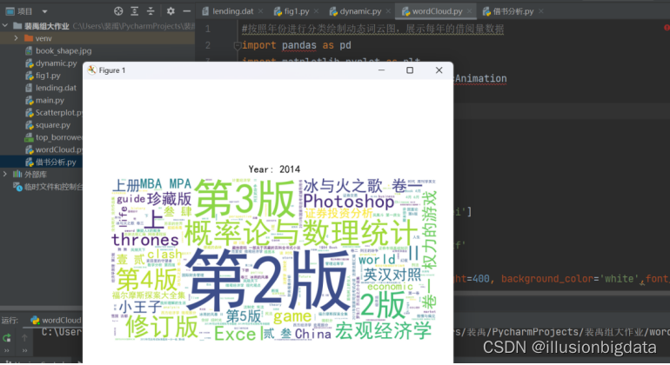This screenshot has height=365, width=670.
Task: Select fig1.py in the project tree
Action: (48, 75)
